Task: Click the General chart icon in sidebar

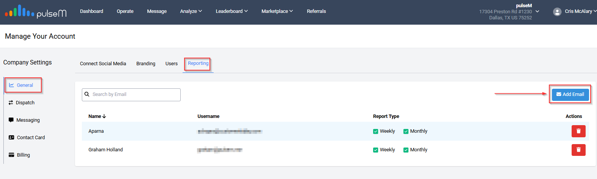Action: [11, 85]
